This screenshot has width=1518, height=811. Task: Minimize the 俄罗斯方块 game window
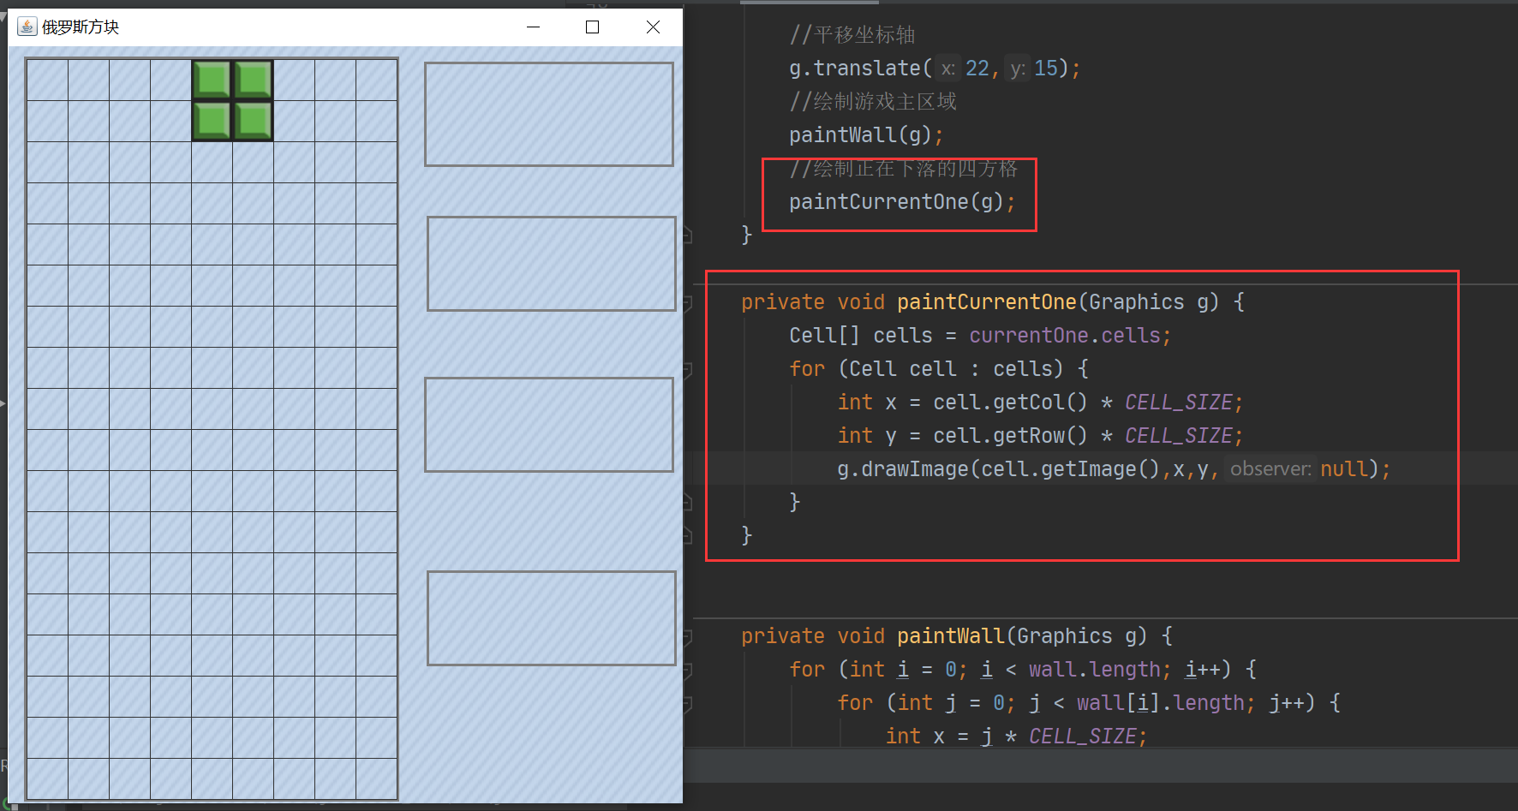533,27
